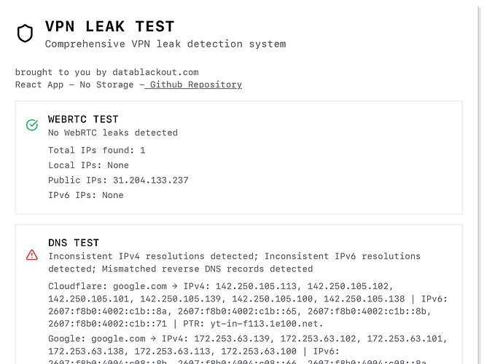Click the inconsistent IPv4 resolutions warning text
The height and width of the screenshot is (364, 503).
153,256
